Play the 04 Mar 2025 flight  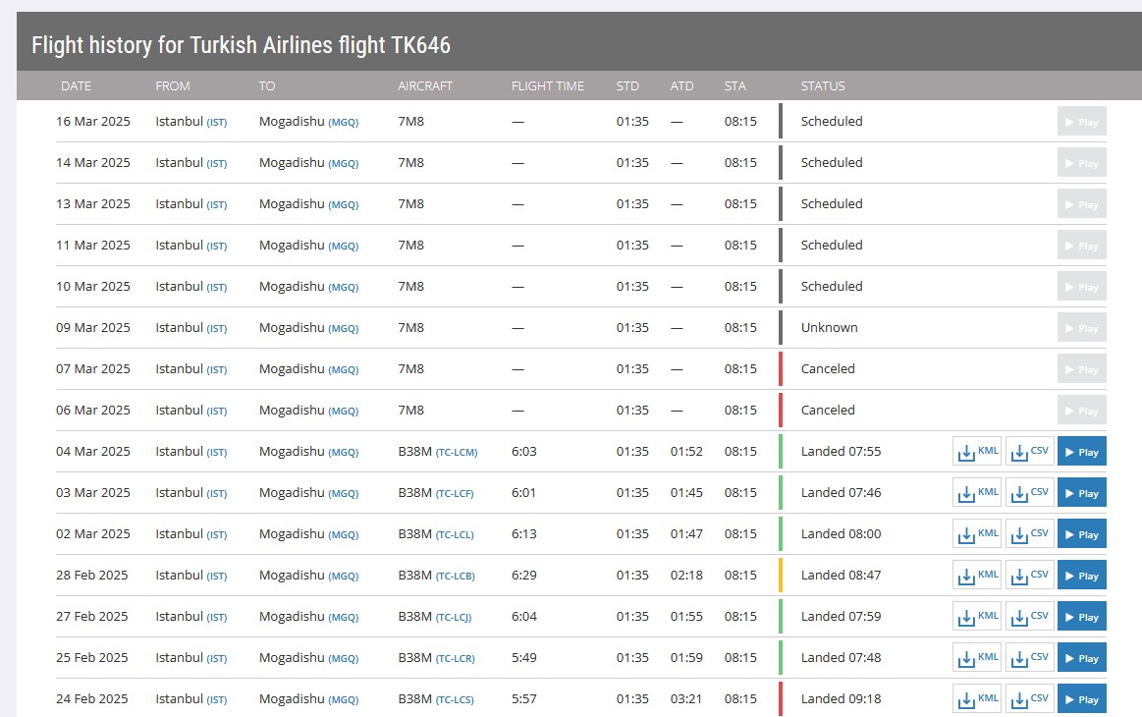coord(1081,451)
